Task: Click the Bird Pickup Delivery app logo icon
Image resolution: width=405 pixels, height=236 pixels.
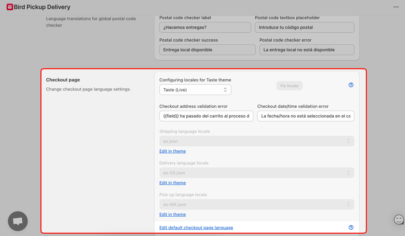Action: click(x=10, y=7)
